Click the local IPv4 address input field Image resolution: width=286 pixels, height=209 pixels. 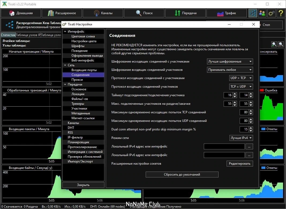tap(224, 146)
